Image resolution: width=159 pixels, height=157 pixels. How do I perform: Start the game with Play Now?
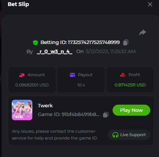131,110
